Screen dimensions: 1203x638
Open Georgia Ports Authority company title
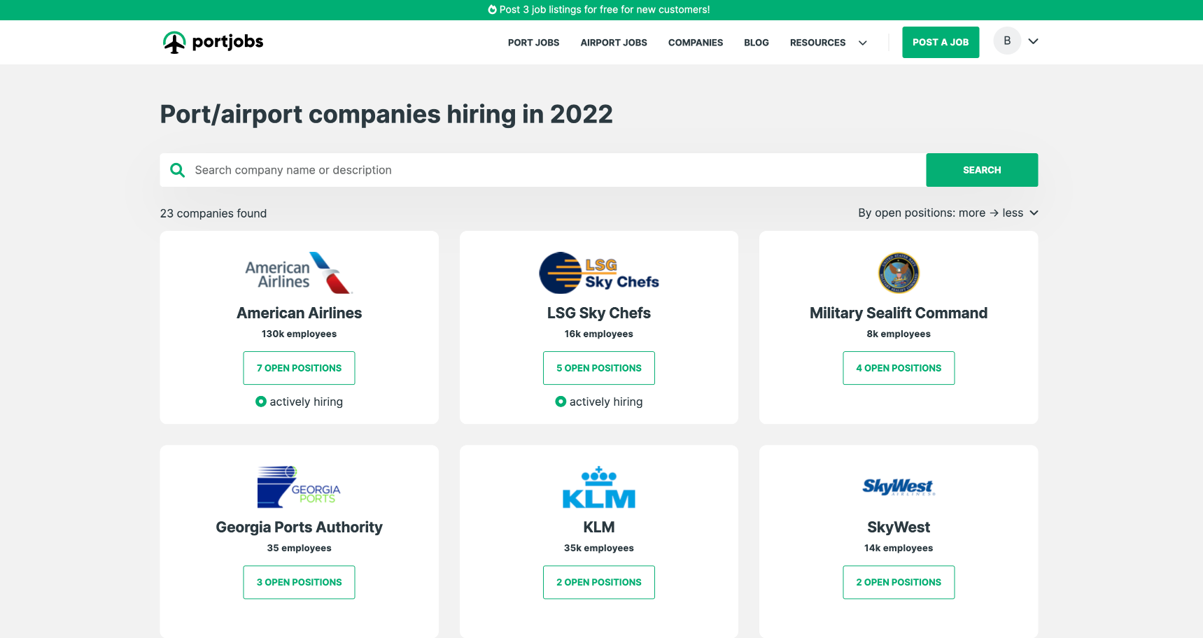(299, 527)
